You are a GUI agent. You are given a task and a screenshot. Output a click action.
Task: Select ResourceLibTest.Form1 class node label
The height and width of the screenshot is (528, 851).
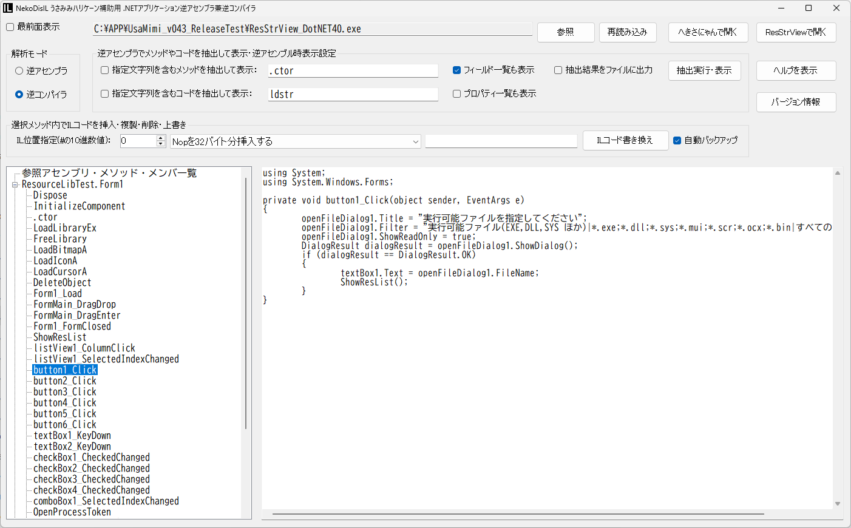point(72,184)
